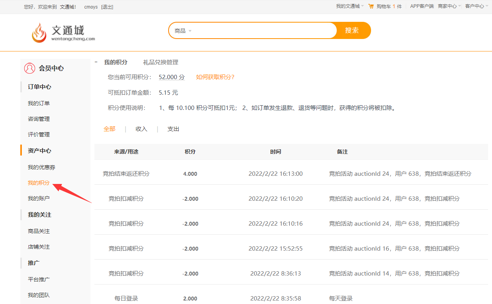Click the 退出 logout link
The image size is (492, 304).
click(x=107, y=7)
